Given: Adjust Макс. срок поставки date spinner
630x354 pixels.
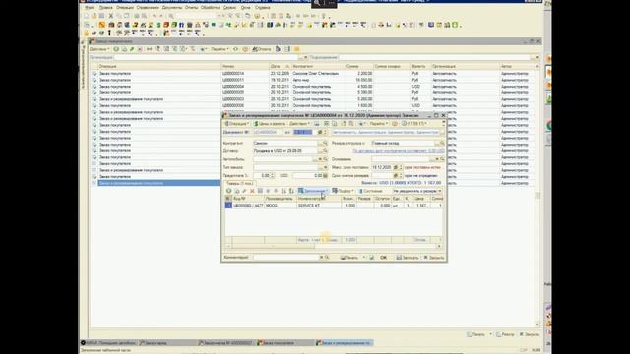Looking at the screenshot, I should point(401,167).
